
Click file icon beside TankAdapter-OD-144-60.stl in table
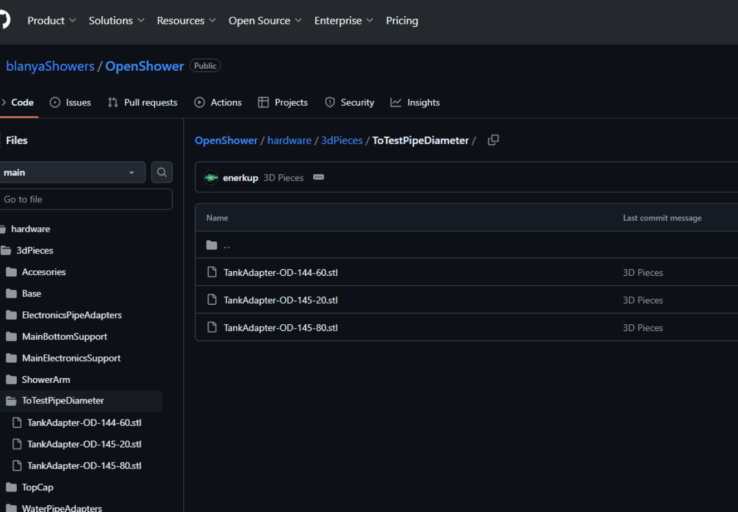coord(212,272)
